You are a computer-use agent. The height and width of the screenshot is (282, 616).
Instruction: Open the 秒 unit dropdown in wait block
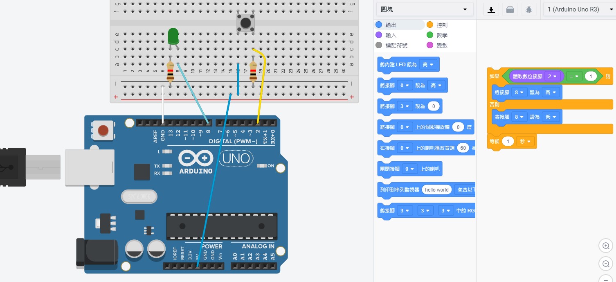[x=526, y=142]
